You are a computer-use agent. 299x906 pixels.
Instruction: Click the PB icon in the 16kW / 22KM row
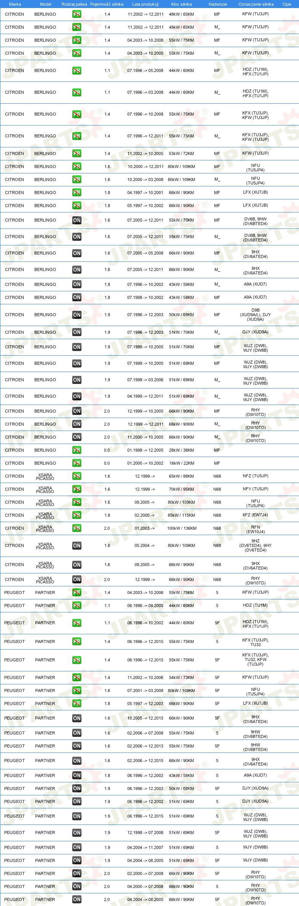pos(77,463)
